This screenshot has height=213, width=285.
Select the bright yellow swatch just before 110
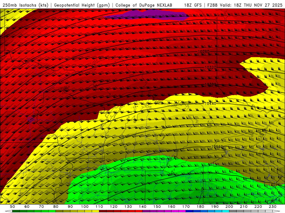(95, 211)
